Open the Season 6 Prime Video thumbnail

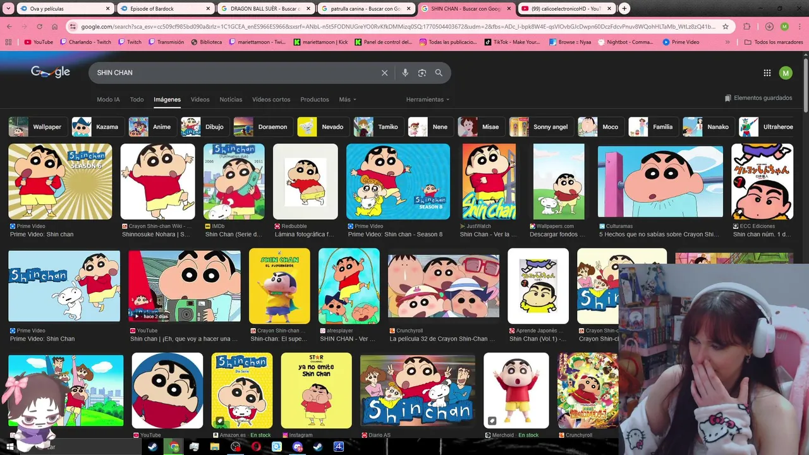(x=60, y=181)
